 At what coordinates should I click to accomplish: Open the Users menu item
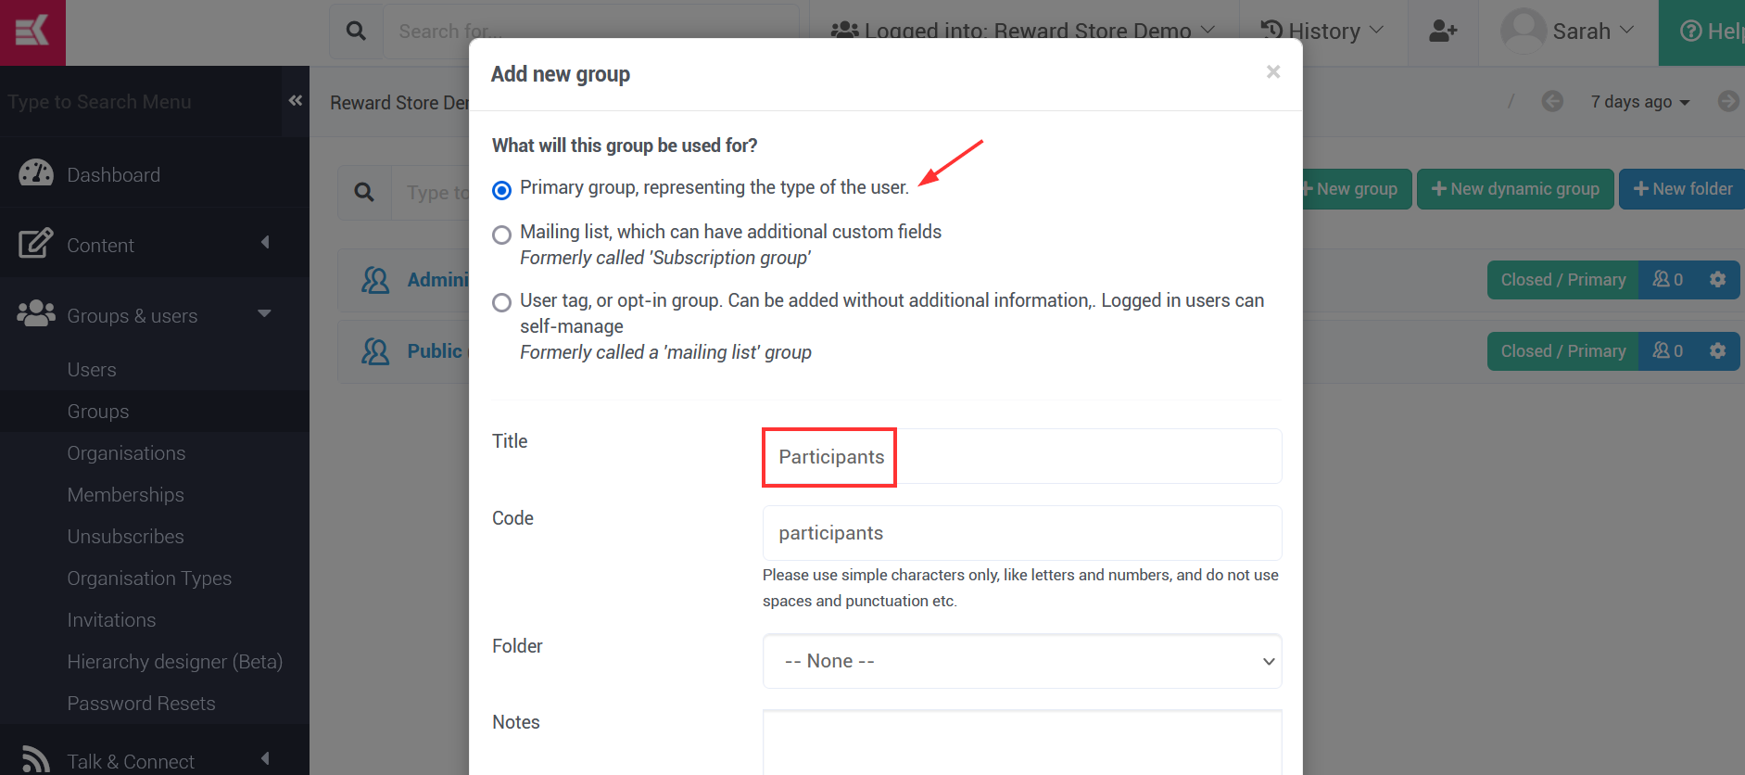click(x=92, y=370)
